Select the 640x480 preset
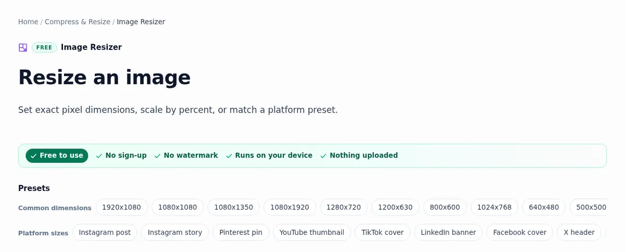Screen dimensions: 625x252 (x=544, y=207)
